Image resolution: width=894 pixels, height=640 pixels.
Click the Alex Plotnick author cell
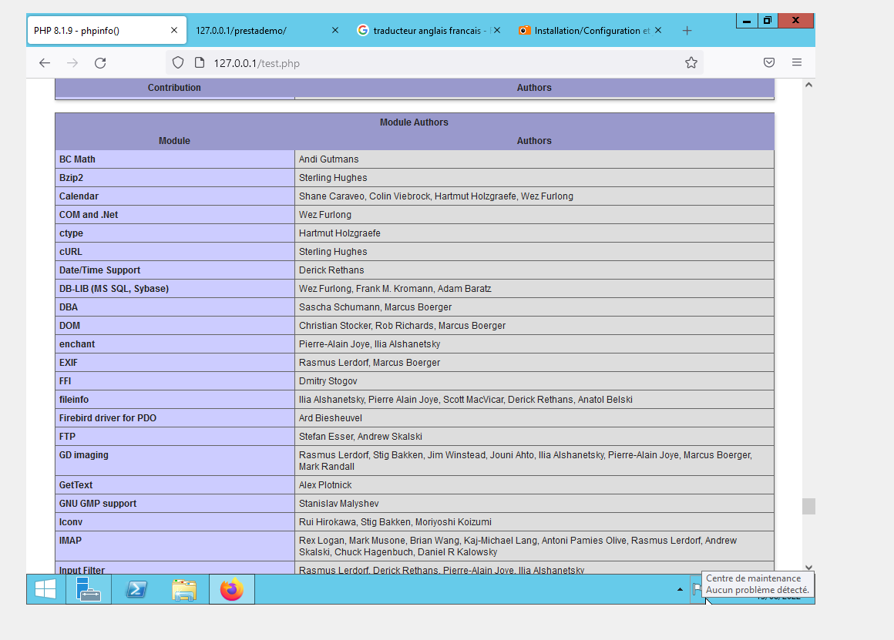(534, 485)
